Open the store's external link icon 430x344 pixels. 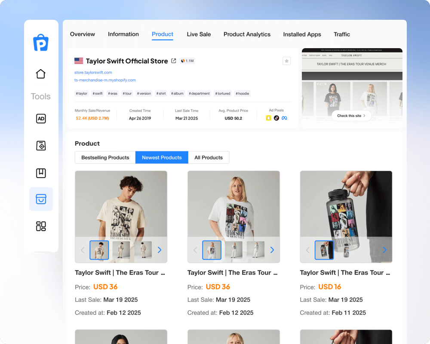174,61
